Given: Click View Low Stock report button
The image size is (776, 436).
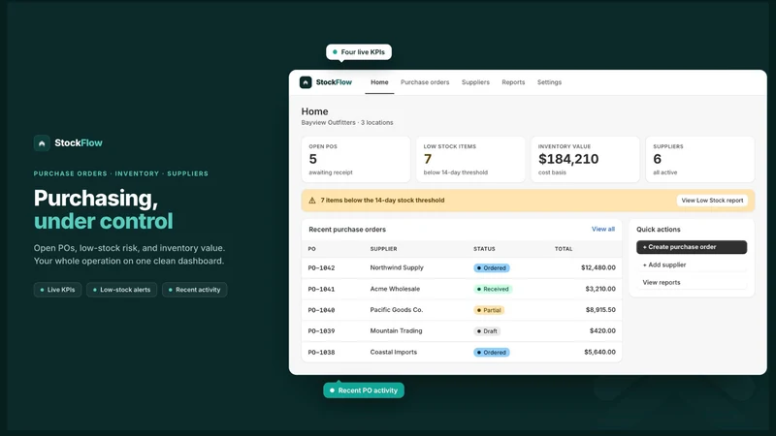Looking at the screenshot, I should point(712,201).
